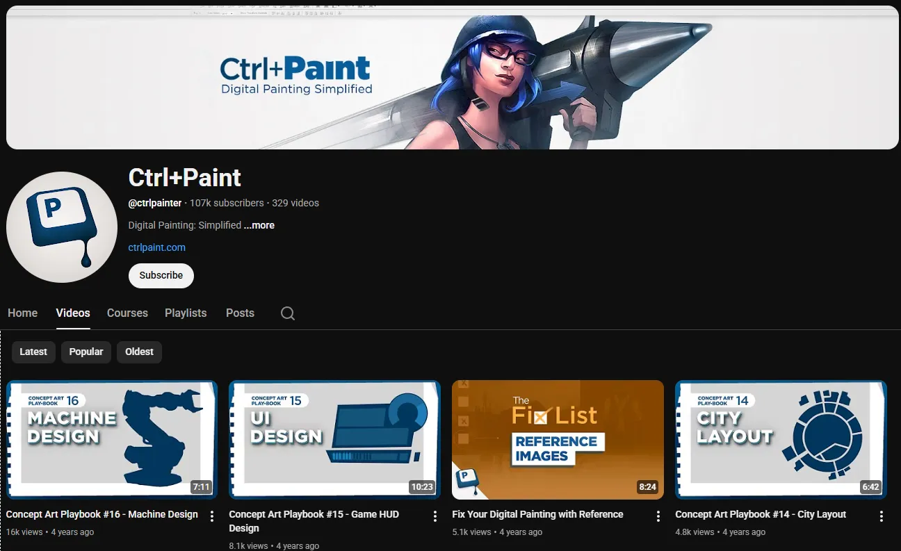Play the UI Design video thumbnail
This screenshot has height=551, width=901.
334,439
